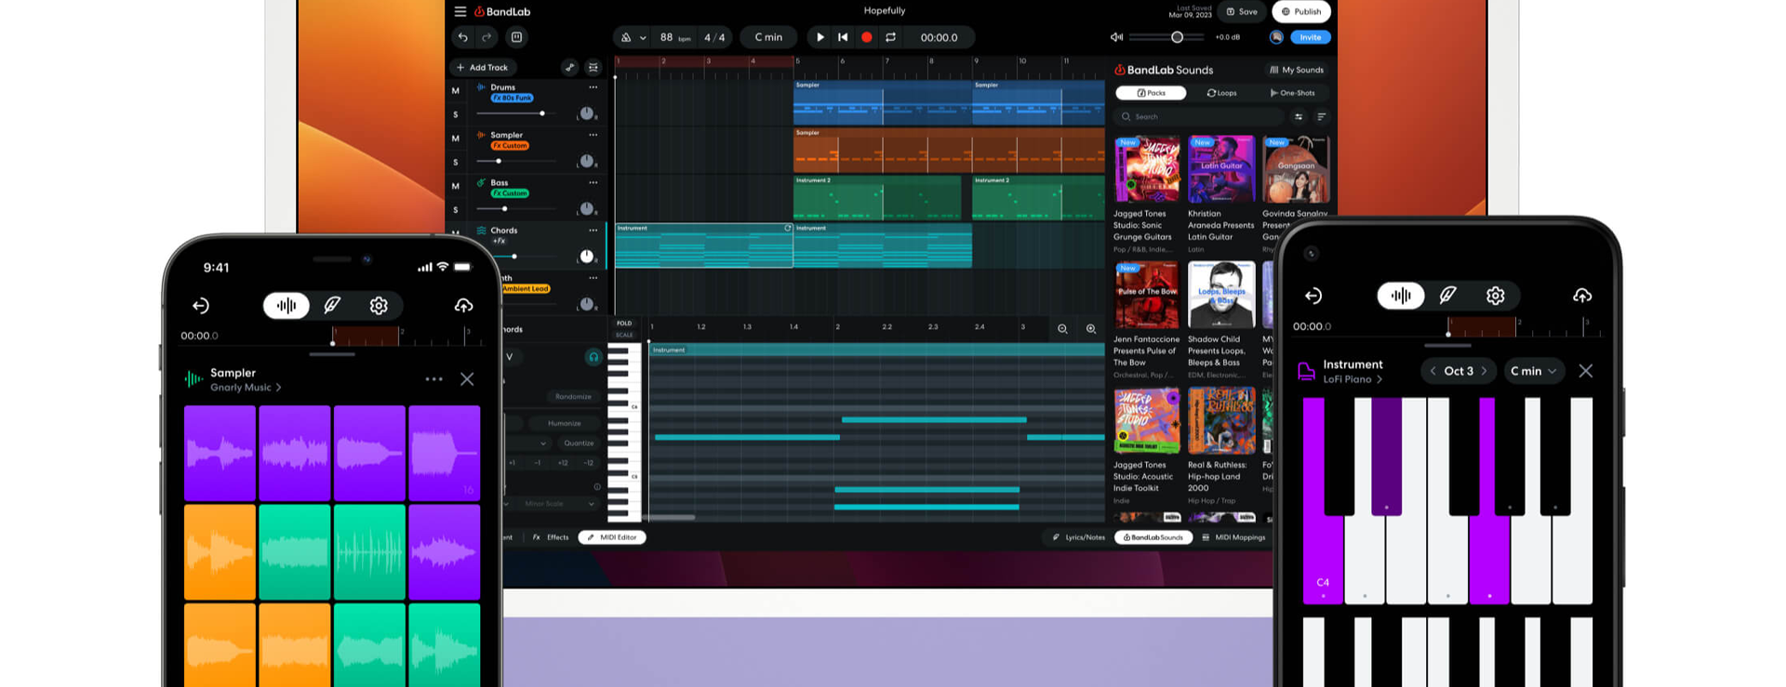Mute the Bass track

[455, 186]
